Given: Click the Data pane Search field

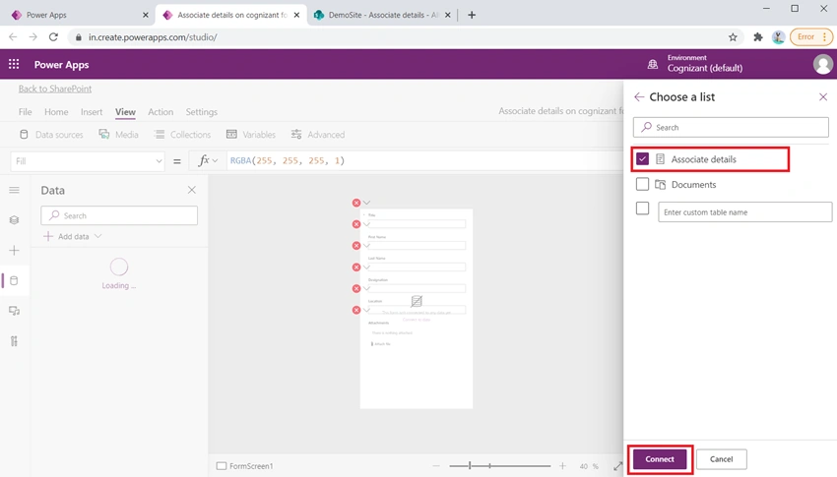Looking at the screenshot, I should coord(119,215).
